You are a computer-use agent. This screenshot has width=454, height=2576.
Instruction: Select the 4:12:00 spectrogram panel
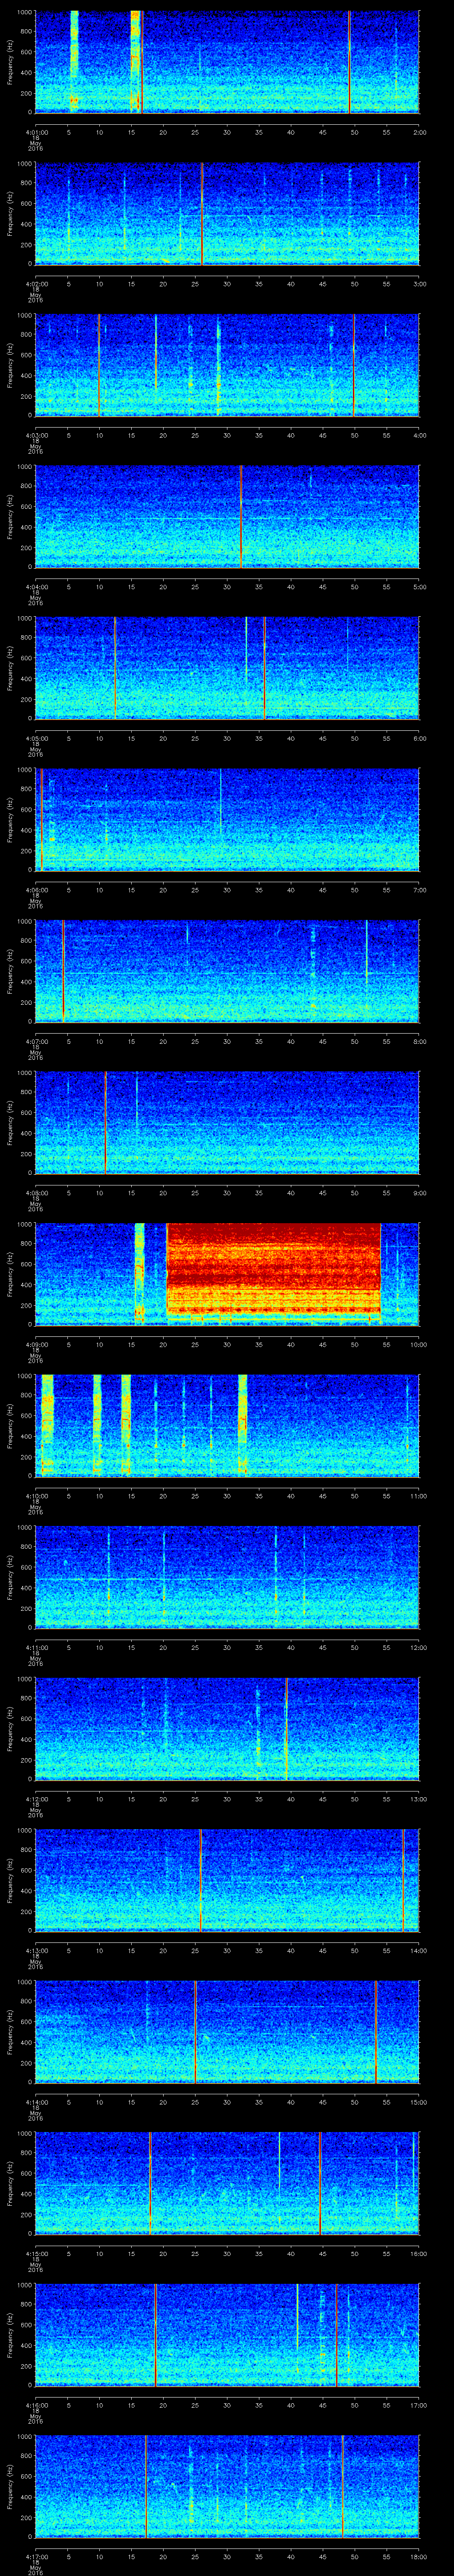(x=227, y=1728)
